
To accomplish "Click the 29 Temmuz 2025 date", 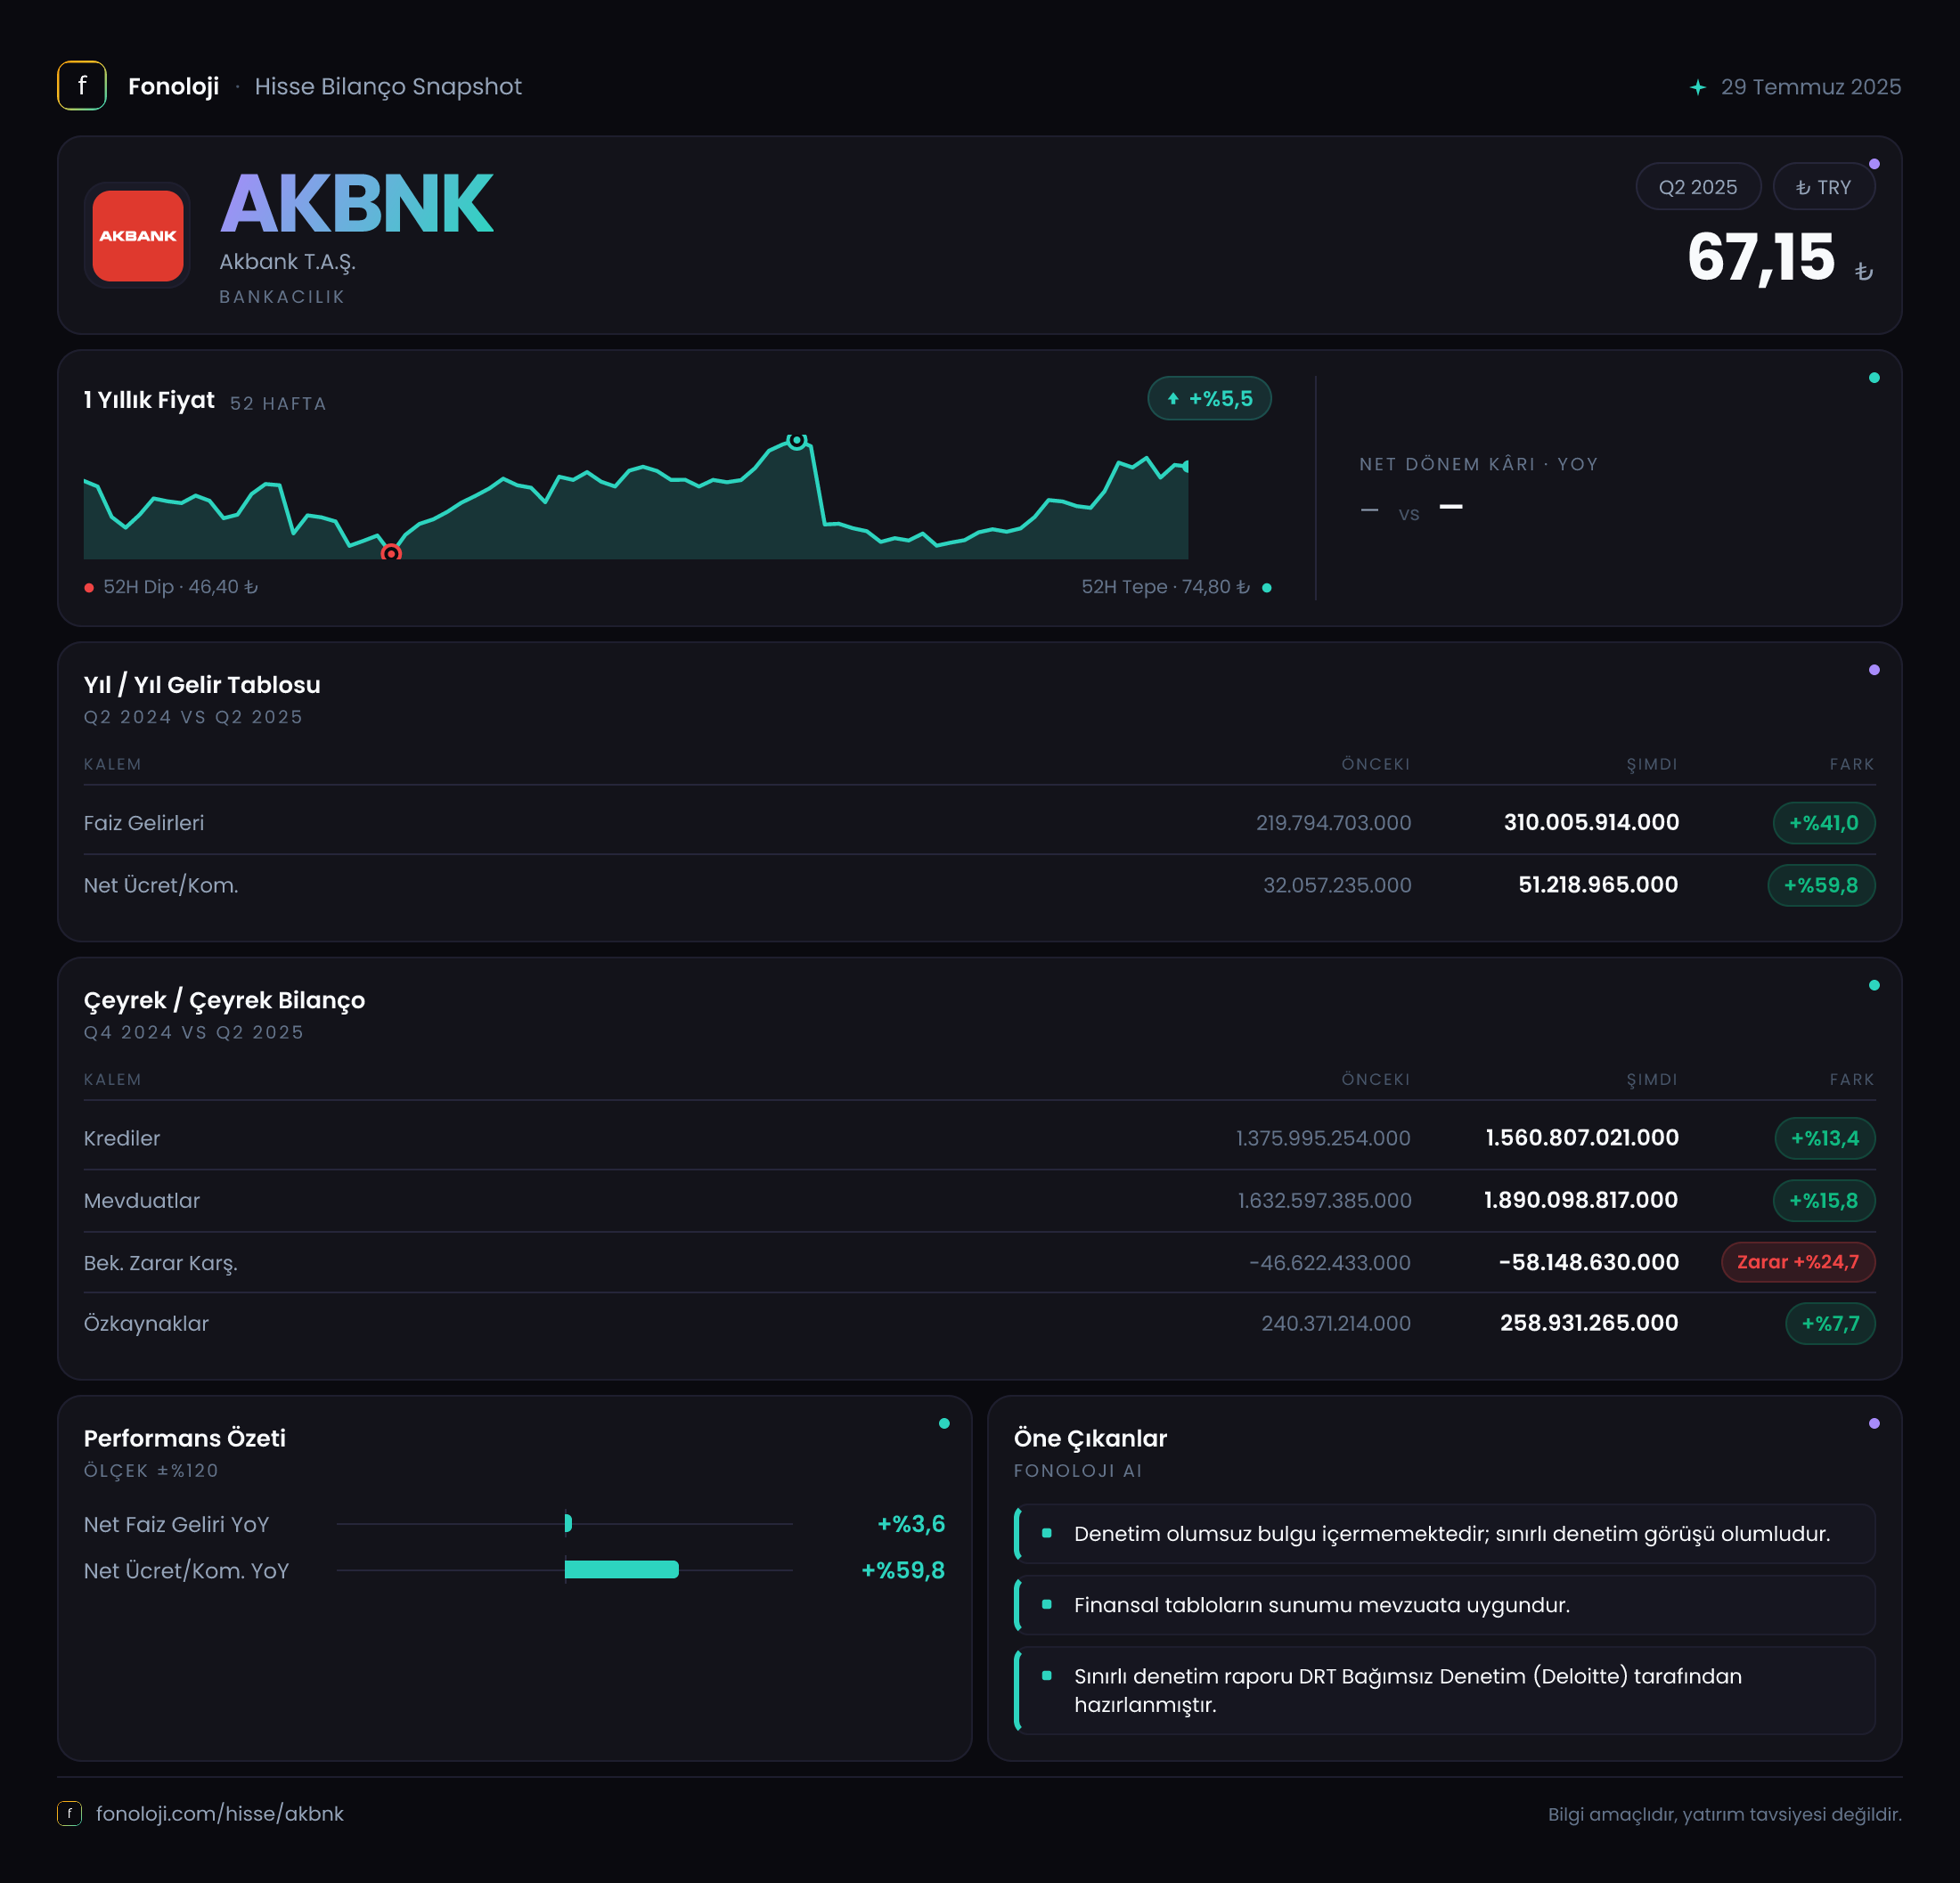I will point(1811,87).
